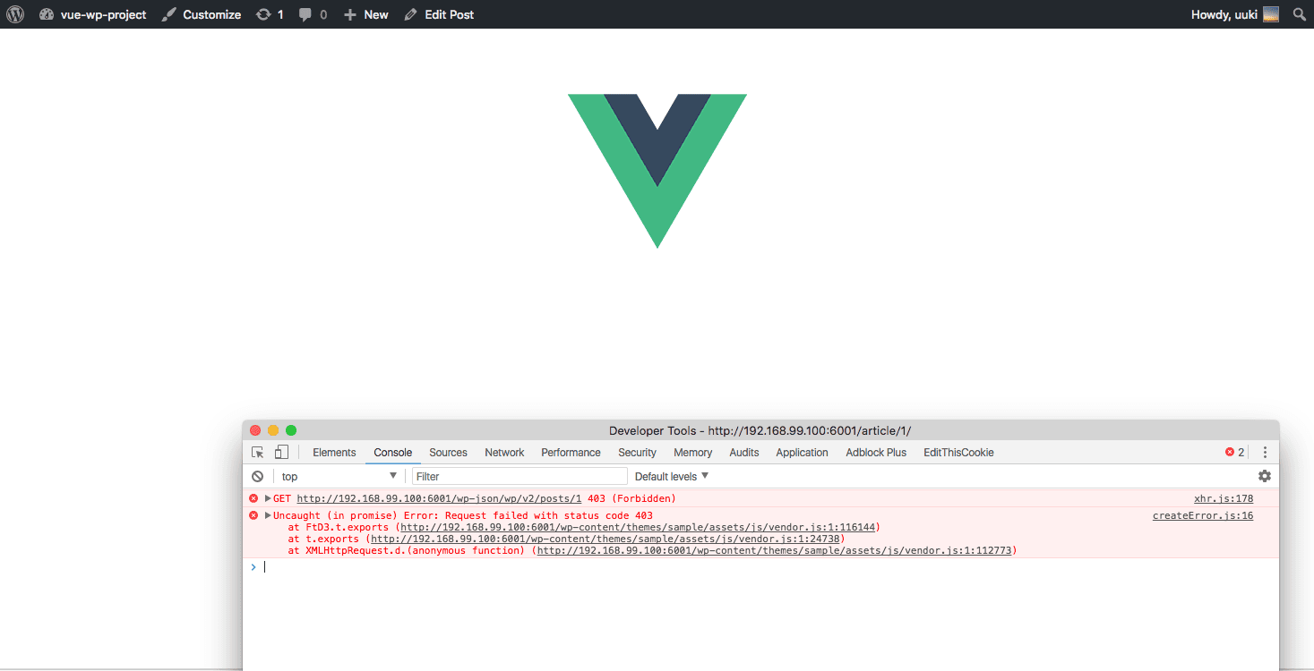Click the New content button
Screen dimensions: 1314x671
(x=366, y=14)
